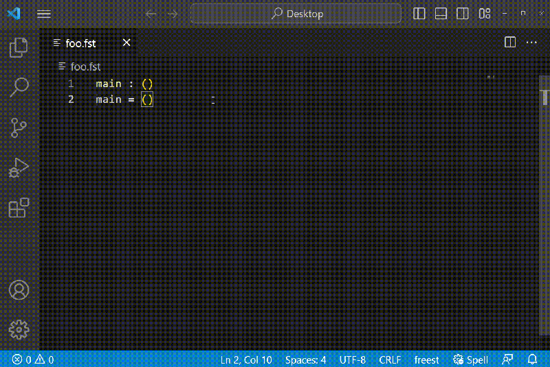The width and height of the screenshot is (550, 367).
Task: Click the errors count in status bar
Action: pos(22,359)
